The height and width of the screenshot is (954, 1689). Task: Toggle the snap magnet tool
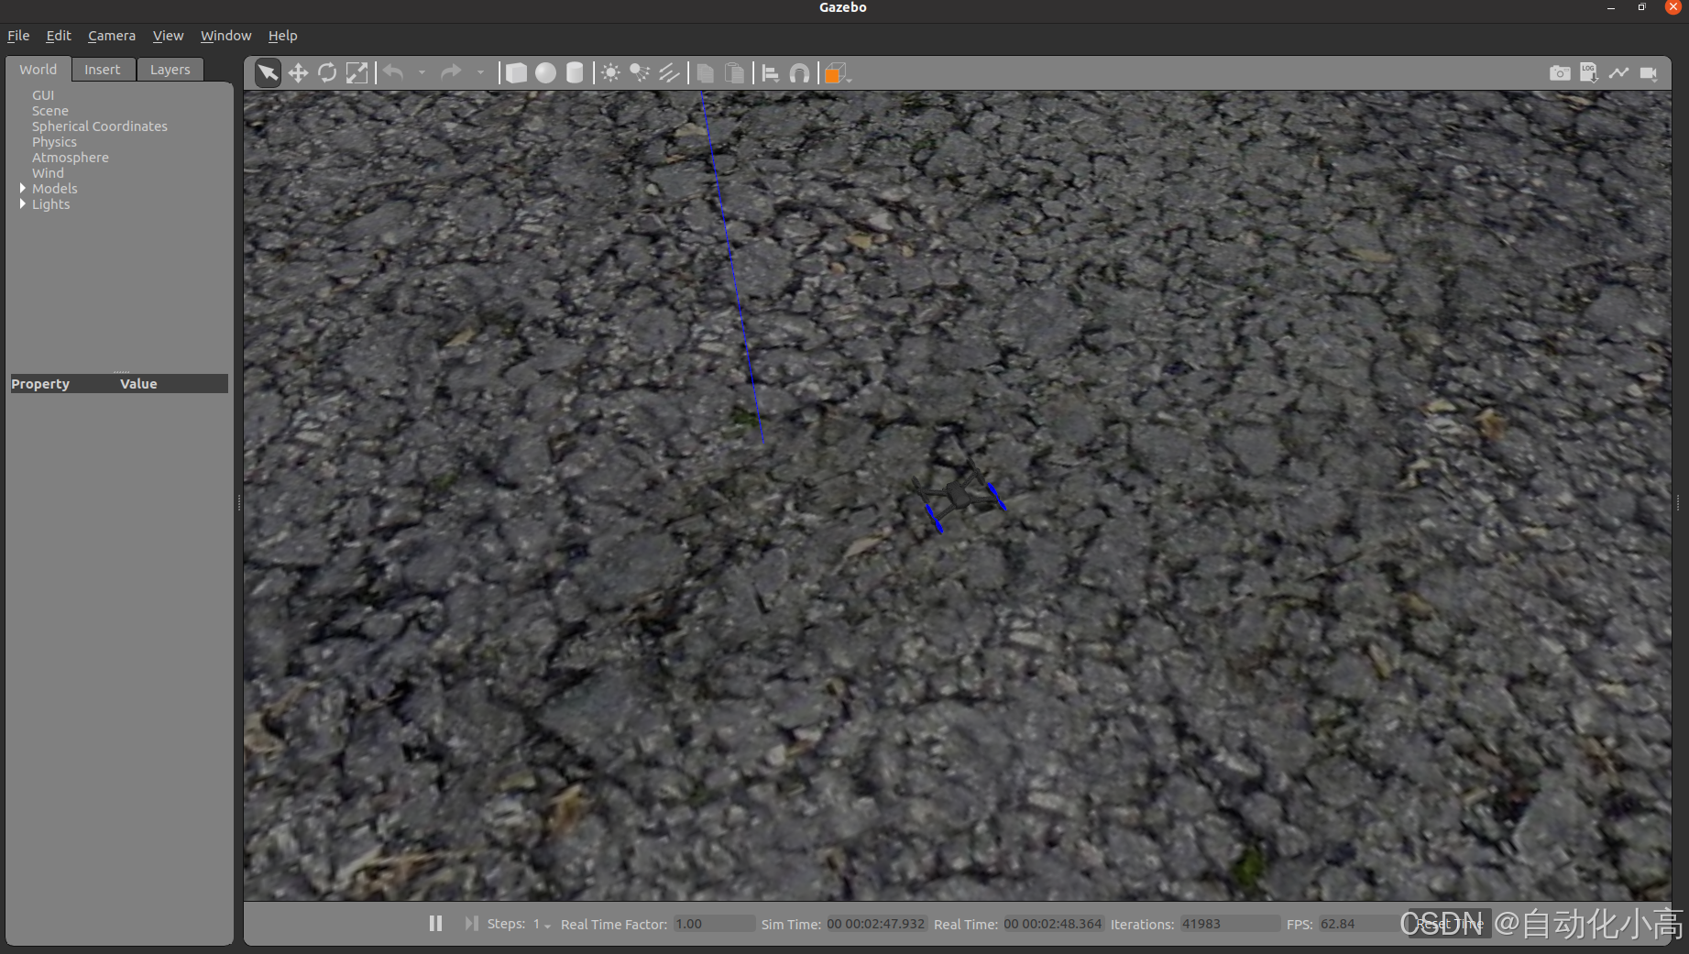(799, 73)
